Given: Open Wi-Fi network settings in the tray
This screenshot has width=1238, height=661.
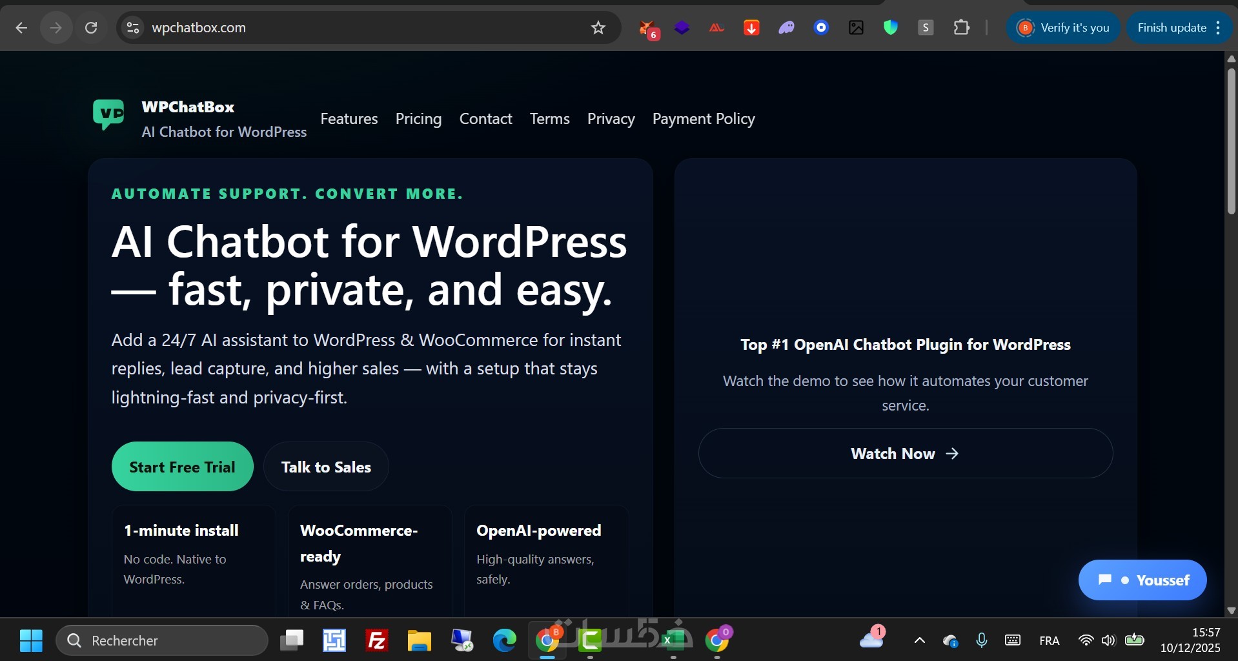Looking at the screenshot, I should (x=1086, y=640).
